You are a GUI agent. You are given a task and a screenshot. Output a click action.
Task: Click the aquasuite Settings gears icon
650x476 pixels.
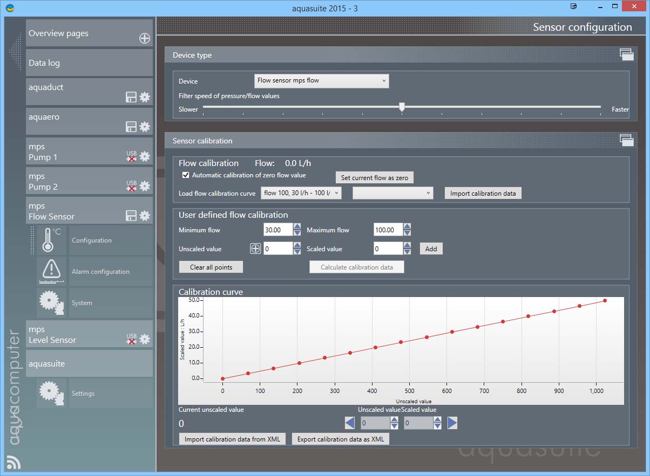51,394
